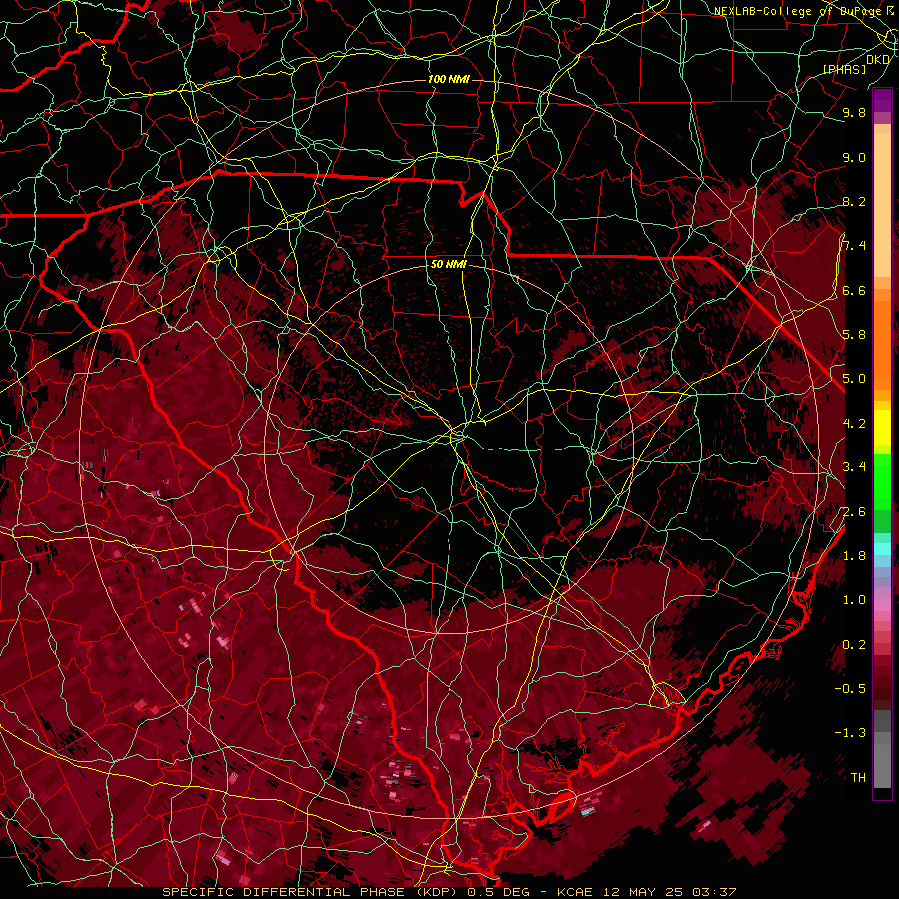Image resolution: width=899 pixels, height=899 pixels.
Task: Click the -1.3 value on color scale
Action: (850, 733)
